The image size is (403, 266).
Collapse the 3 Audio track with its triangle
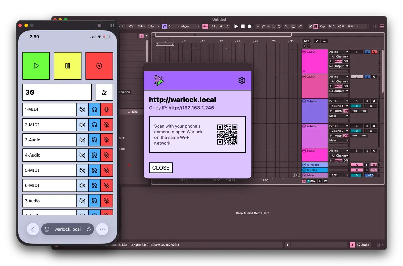pyautogui.click(x=304, y=101)
